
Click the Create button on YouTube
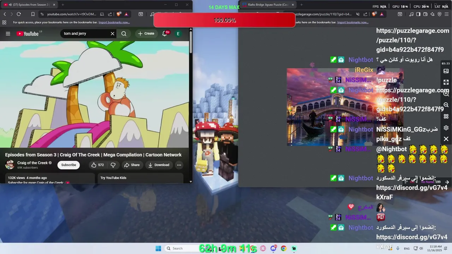click(x=146, y=34)
